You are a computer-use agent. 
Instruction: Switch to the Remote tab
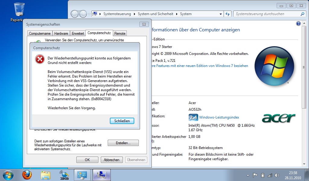pyautogui.click(x=120, y=33)
